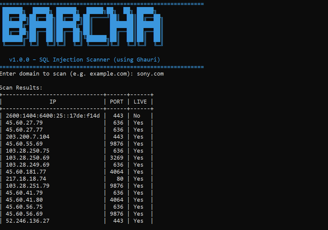Click port 9876 in the 45.60.55.69 row
Screen dimensions: 328x230
117,144
